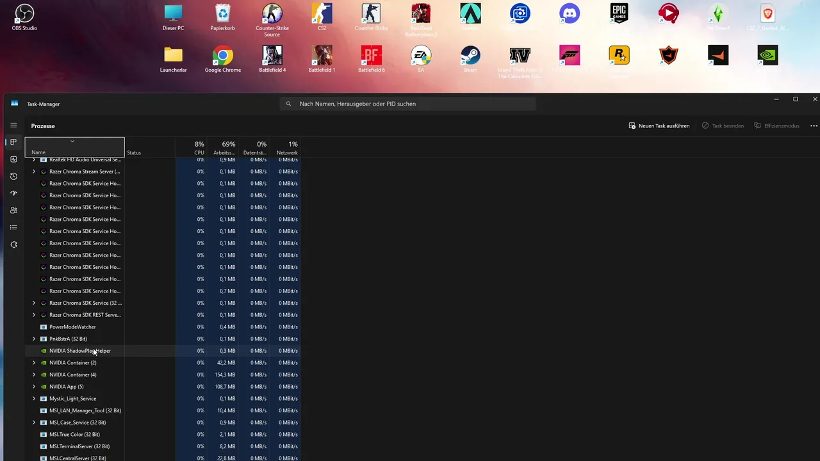The image size is (820, 461).
Task: Select the Papierkorb recycle bin icon
Action: 222,17
